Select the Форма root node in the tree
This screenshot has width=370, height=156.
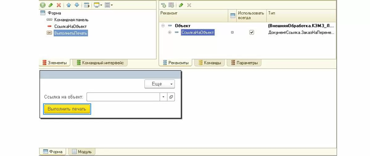point(54,13)
